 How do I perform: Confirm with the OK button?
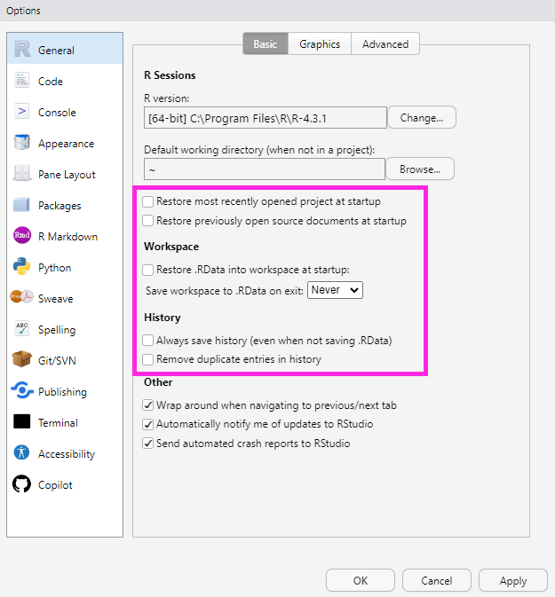[x=361, y=581]
